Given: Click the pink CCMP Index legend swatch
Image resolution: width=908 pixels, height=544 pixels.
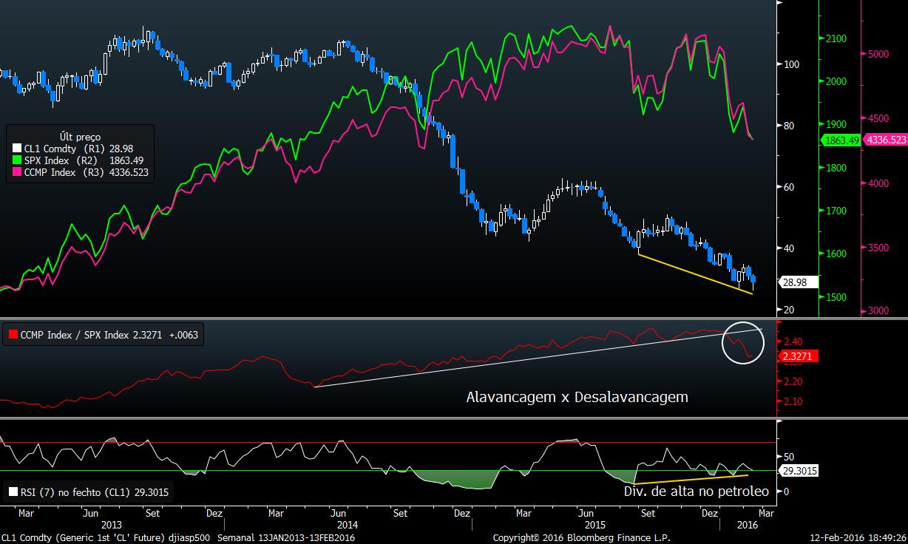Looking at the screenshot, I should pyautogui.click(x=18, y=172).
